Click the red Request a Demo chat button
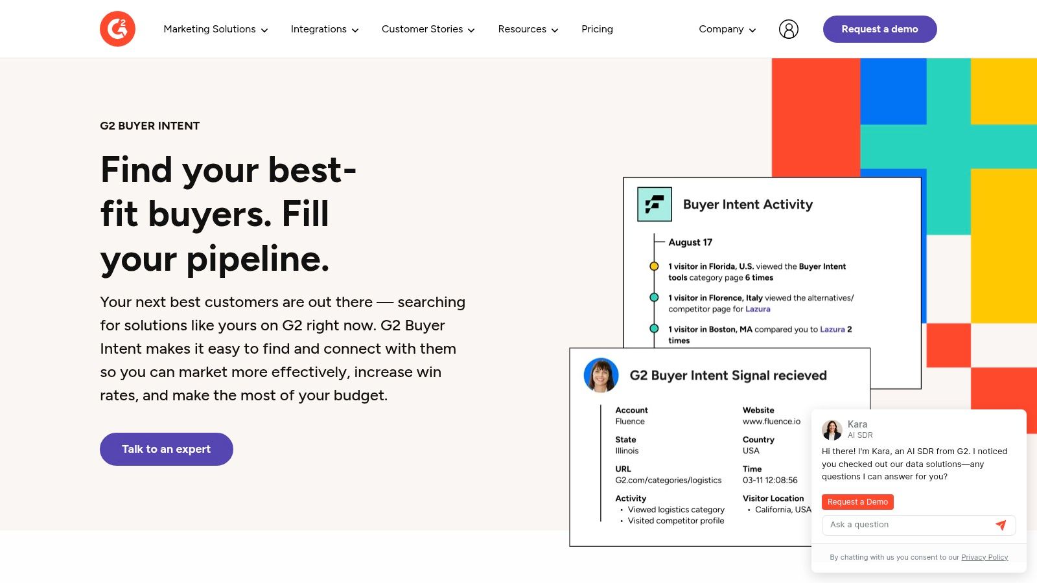Viewport: 1037px width, 583px height. click(857, 502)
